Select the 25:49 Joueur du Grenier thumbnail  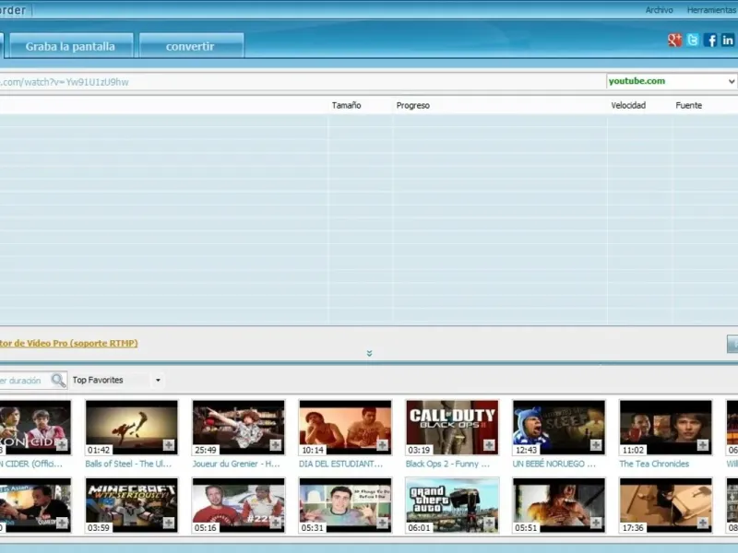pyautogui.click(x=238, y=428)
